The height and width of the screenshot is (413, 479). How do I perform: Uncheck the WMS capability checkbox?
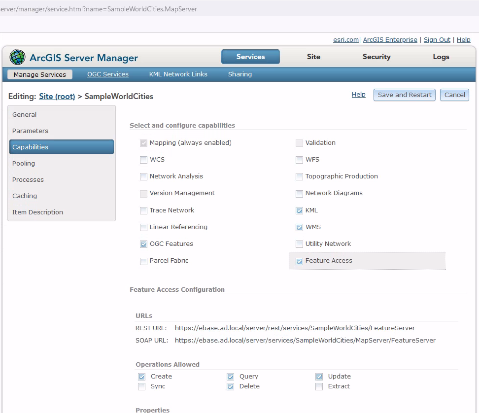click(x=300, y=227)
